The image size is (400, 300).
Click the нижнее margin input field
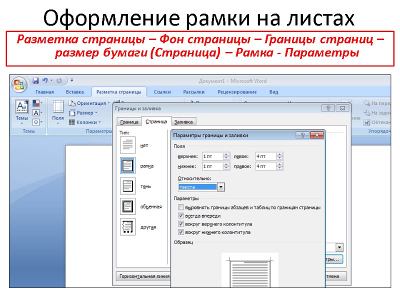[212, 166]
